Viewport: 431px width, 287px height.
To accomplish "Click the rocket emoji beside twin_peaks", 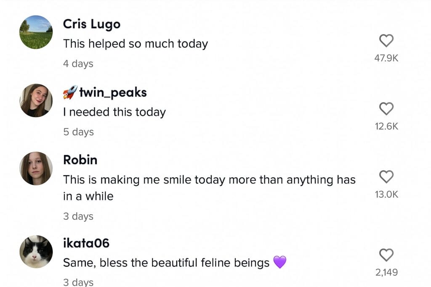I will [70, 92].
